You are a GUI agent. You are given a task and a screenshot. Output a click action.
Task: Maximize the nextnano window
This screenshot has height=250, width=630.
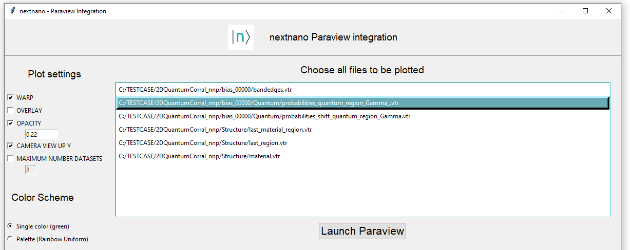pos(585,11)
